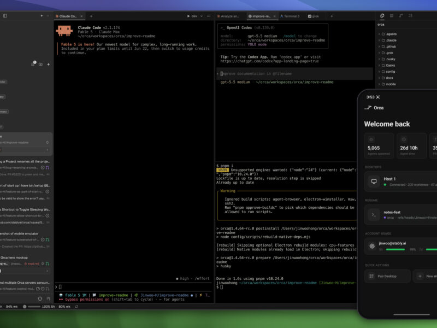Close the improve-re.. tab
This screenshot has height=328, width=437.
[275, 16]
